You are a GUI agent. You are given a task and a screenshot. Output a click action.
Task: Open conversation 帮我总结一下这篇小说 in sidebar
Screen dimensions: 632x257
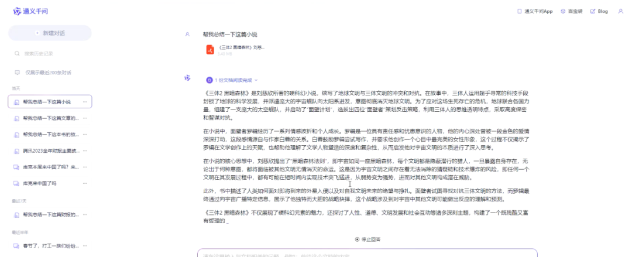tap(50, 102)
